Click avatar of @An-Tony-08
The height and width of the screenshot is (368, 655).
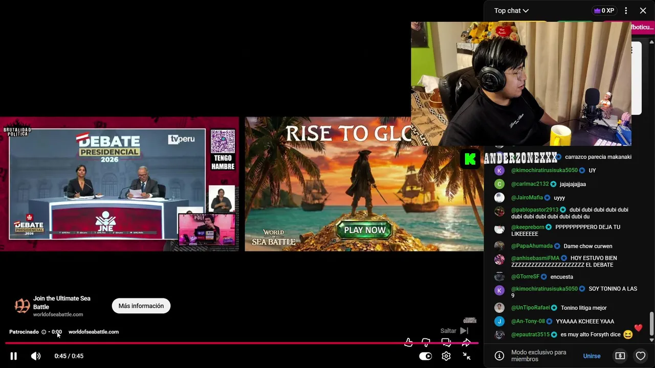coord(499,321)
